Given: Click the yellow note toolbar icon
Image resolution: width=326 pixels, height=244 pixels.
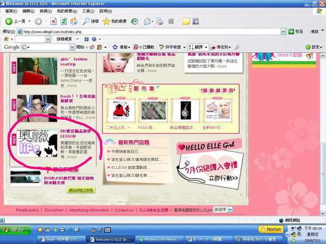Looking at the screenshot, I should point(186,21).
